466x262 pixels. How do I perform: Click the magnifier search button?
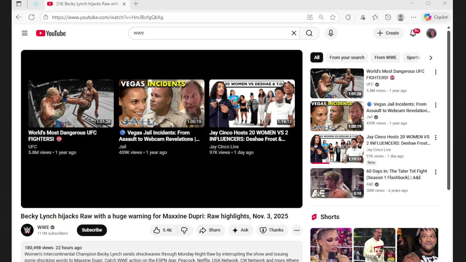(x=309, y=33)
